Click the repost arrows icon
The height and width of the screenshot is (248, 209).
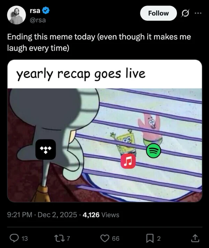(59, 238)
